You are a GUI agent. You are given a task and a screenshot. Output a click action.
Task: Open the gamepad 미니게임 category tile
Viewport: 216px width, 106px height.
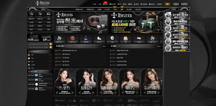(139, 39)
